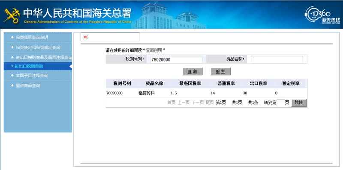This screenshot has width=343, height=170.
Task: Open the 查询说明 link
Action: pyautogui.click(x=154, y=50)
